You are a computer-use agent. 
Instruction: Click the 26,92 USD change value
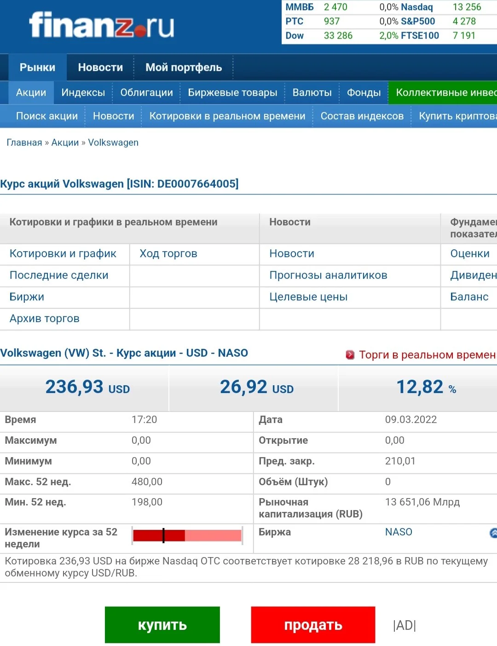coord(257,387)
